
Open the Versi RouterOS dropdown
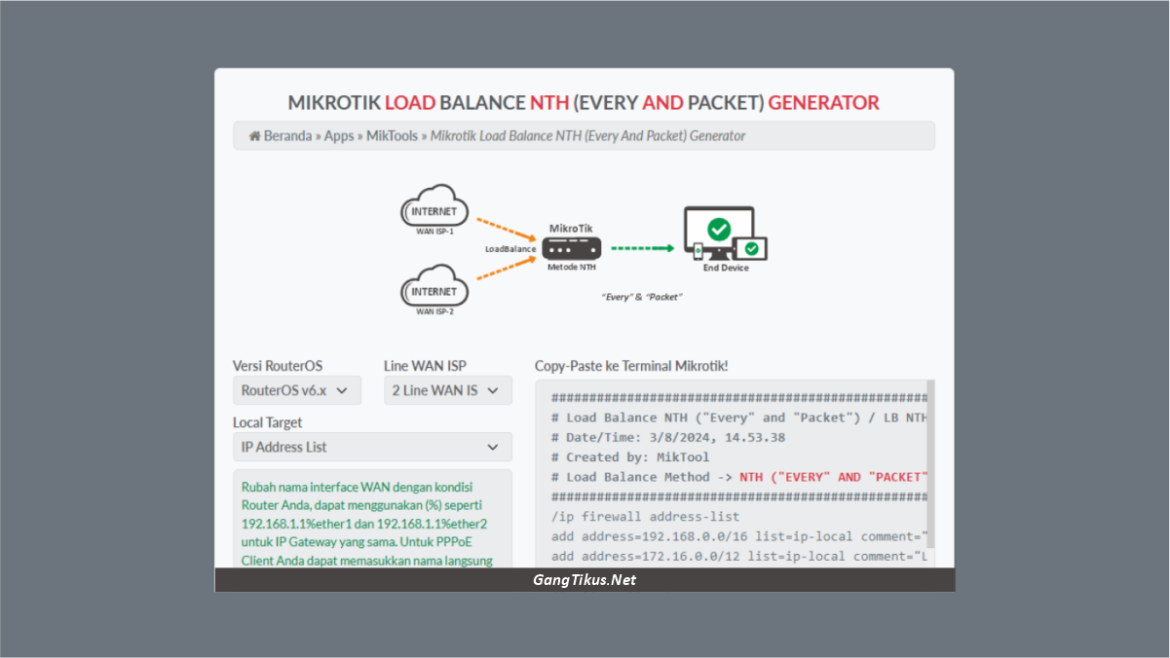click(x=297, y=389)
